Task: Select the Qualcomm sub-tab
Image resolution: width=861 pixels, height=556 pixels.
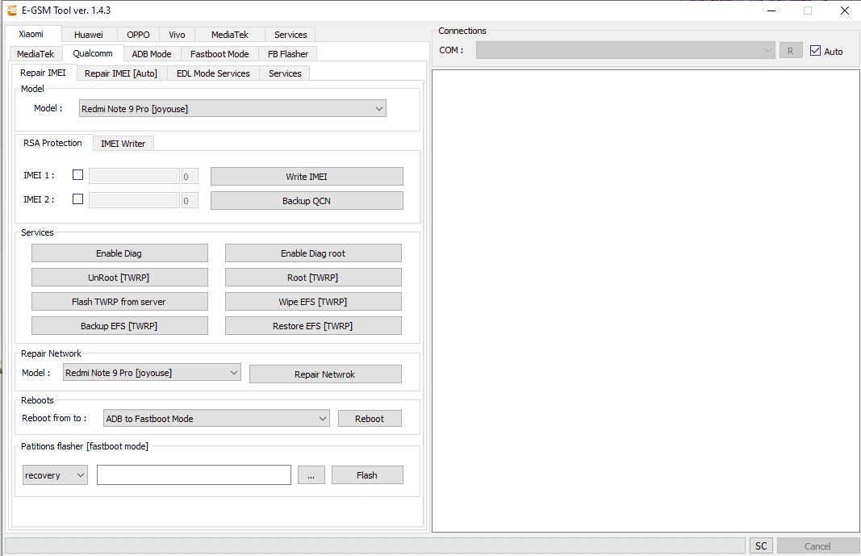Action: [x=93, y=53]
